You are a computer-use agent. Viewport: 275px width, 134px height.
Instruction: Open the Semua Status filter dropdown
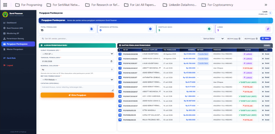tap(213, 39)
